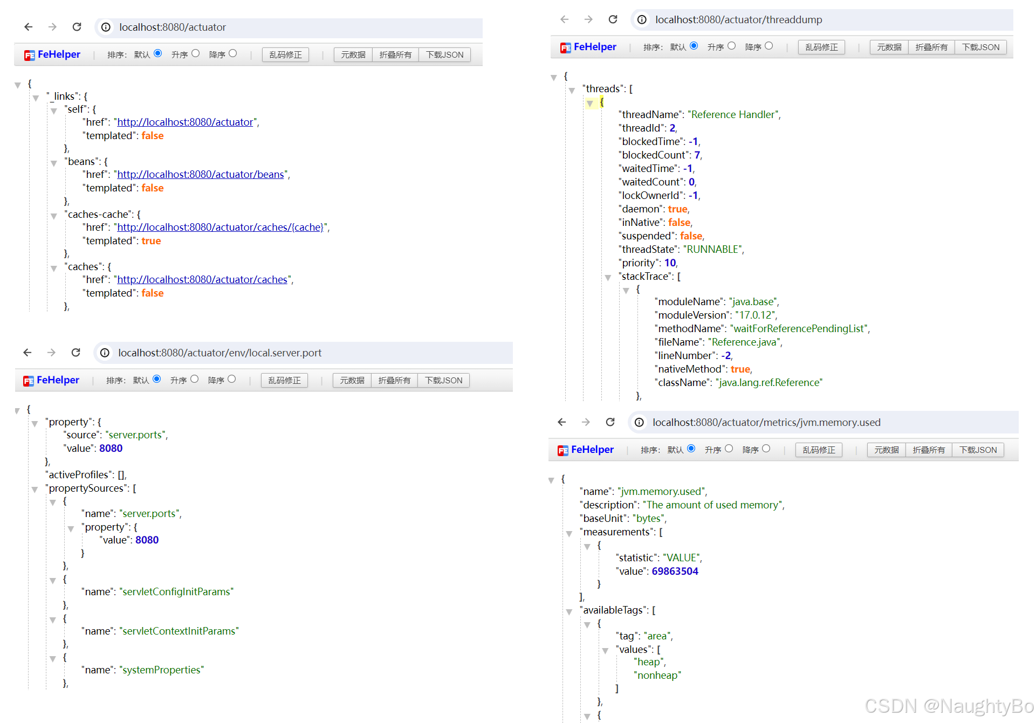Select 降序 sort radio in threaddump window
The width and height of the screenshot is (1036, 723).
pyautogui.click(x=769, y=46)
